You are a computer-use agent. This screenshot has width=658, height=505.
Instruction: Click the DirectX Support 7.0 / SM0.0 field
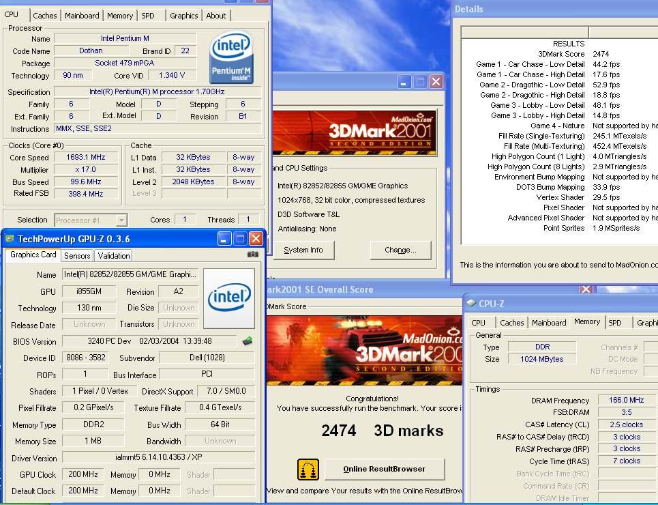point(226,391)
